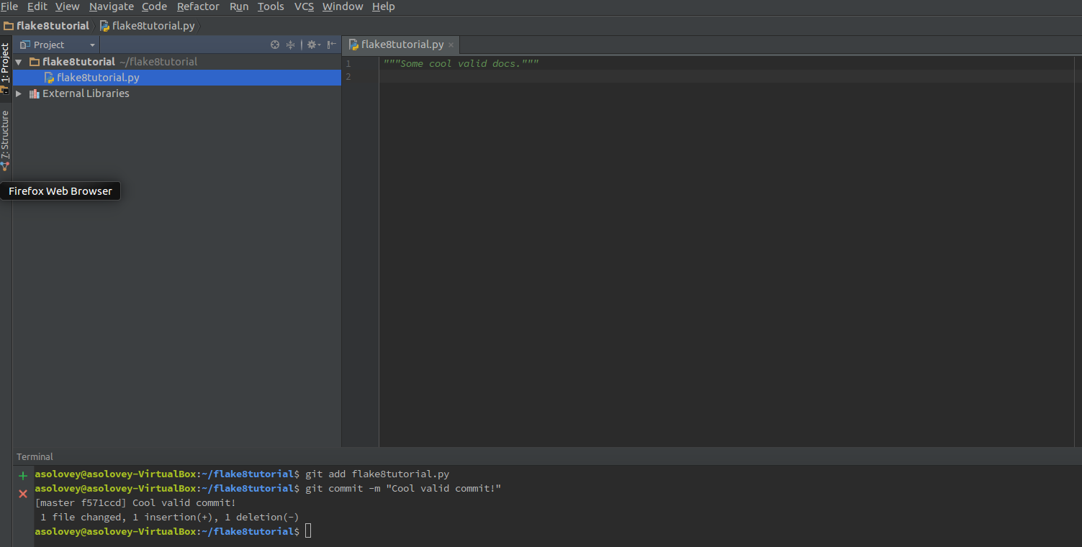Switch to the flake8tutorial.py editor tab
Viewport: 1082px width, 547px height.
point(402,45)
